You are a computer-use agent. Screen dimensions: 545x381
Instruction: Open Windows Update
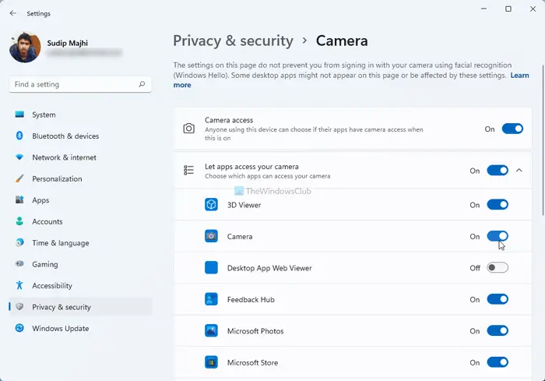click(x=81, y=328)
